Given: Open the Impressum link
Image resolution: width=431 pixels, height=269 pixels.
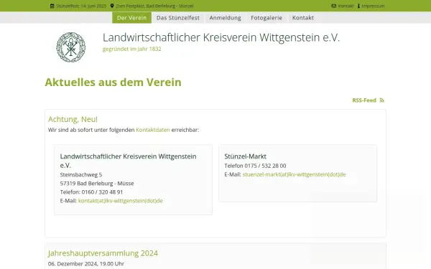Looking at the screenshot, I should point(373,6).
